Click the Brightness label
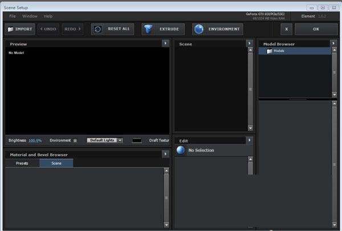Viewport: 342px width, 231px height. [17, 140]
